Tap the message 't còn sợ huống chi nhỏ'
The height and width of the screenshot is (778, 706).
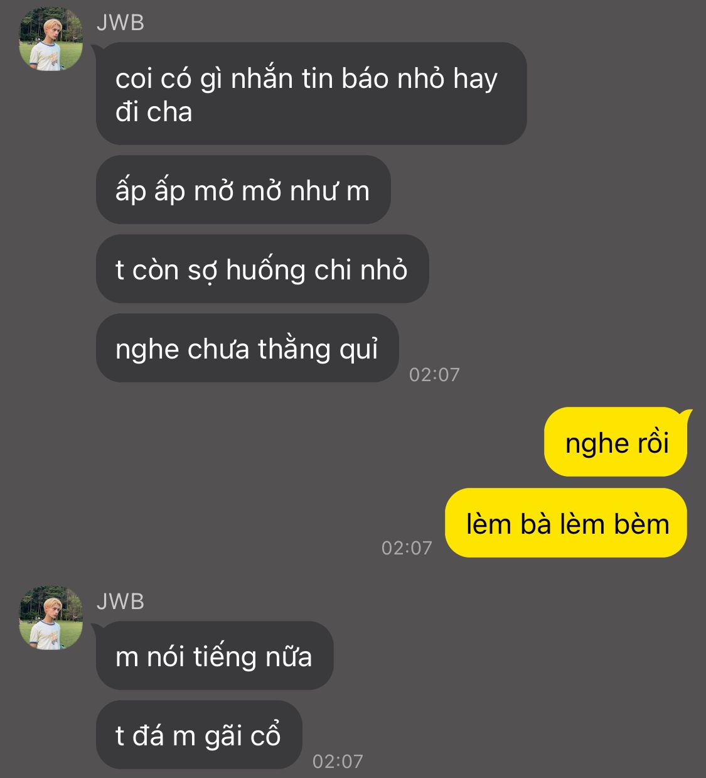point(262,269)
